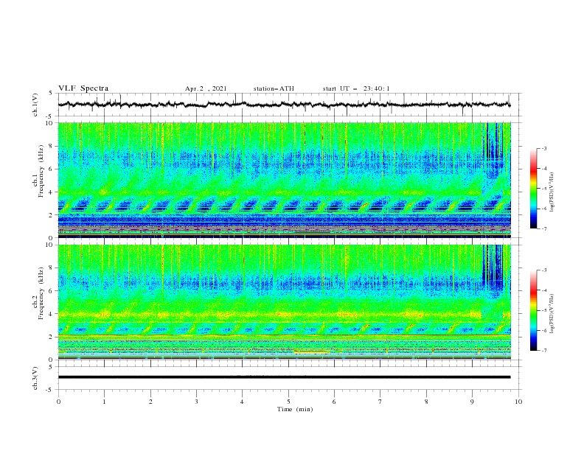
Task: Click the "-3" label on the ch.1 color scale
Action: tap(543, 148)
